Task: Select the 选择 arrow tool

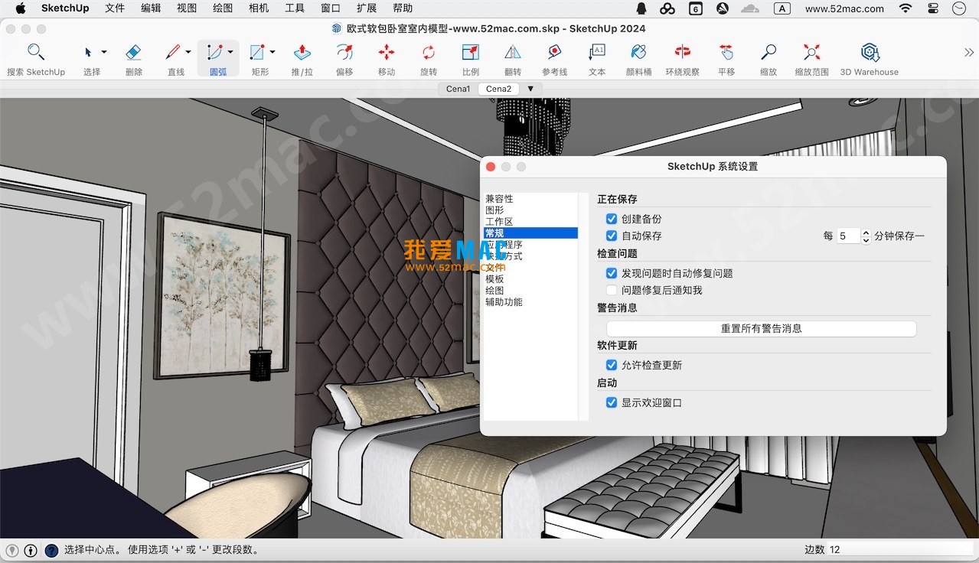Action: point(88,52)
